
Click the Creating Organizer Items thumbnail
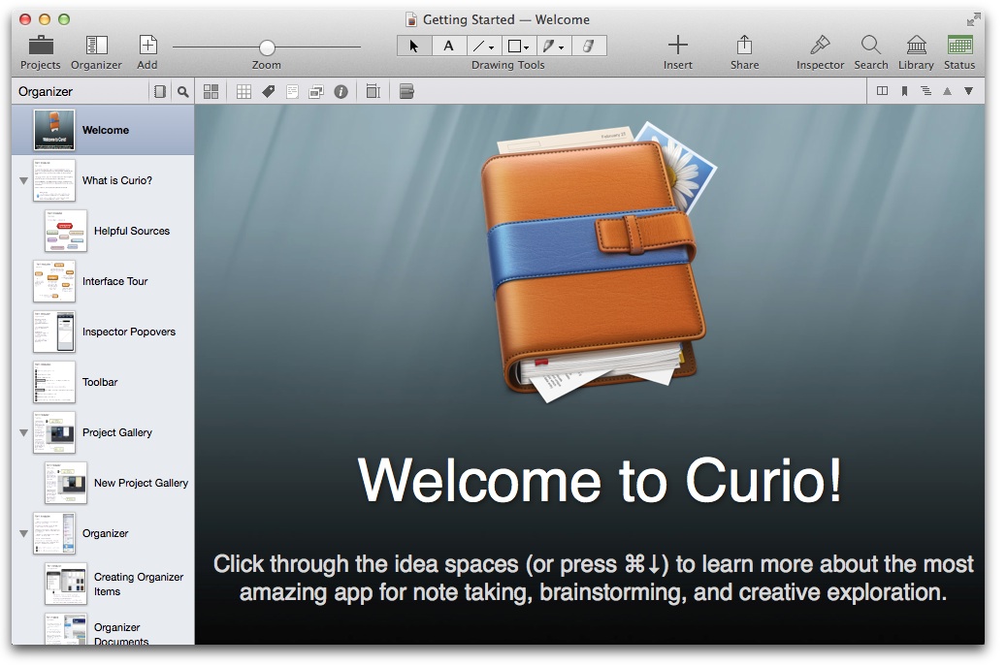(x=66, y=585)
